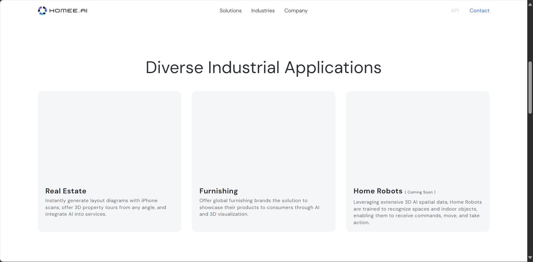
Task: Go to the Contact page
Action: [x=479, y=11]
